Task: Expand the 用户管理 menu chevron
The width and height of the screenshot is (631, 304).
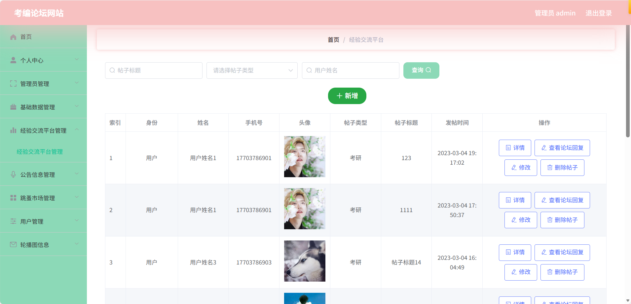Action: [77, 220]
